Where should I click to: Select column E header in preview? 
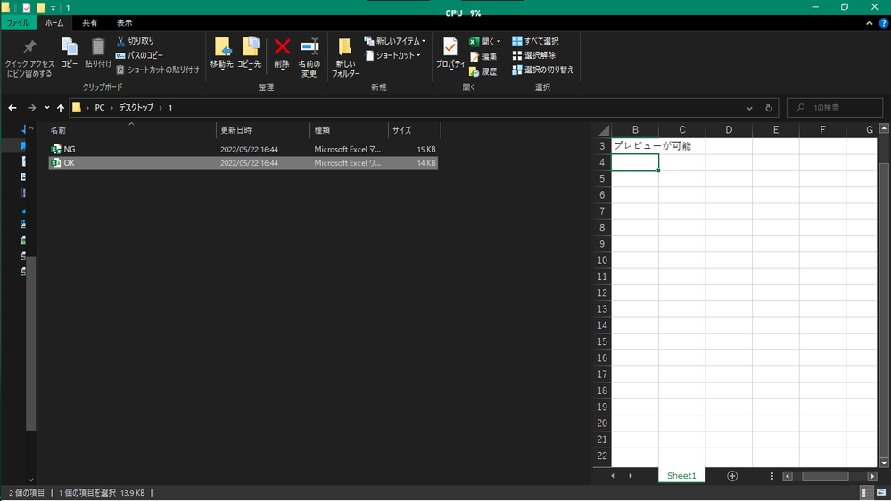click(x=776, y=130)
